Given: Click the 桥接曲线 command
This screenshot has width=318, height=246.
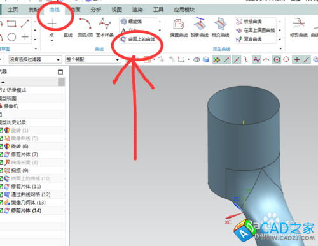Looking at the screenshot, I should click(x=249, y=21).
